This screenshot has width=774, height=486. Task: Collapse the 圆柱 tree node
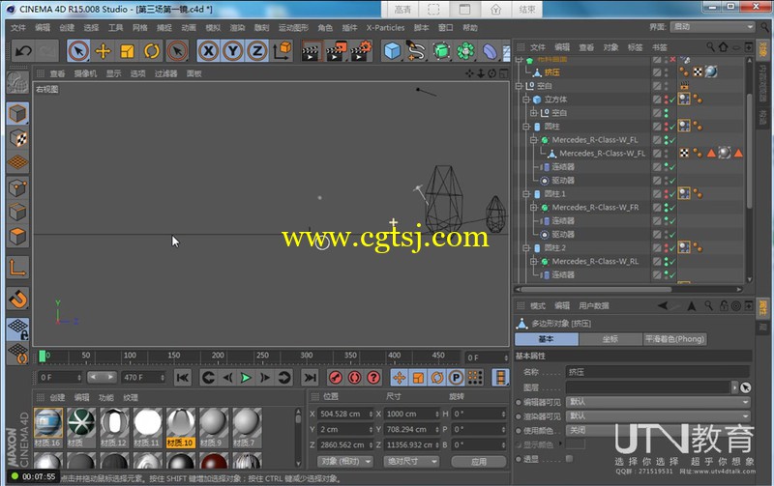click(527, 126)
